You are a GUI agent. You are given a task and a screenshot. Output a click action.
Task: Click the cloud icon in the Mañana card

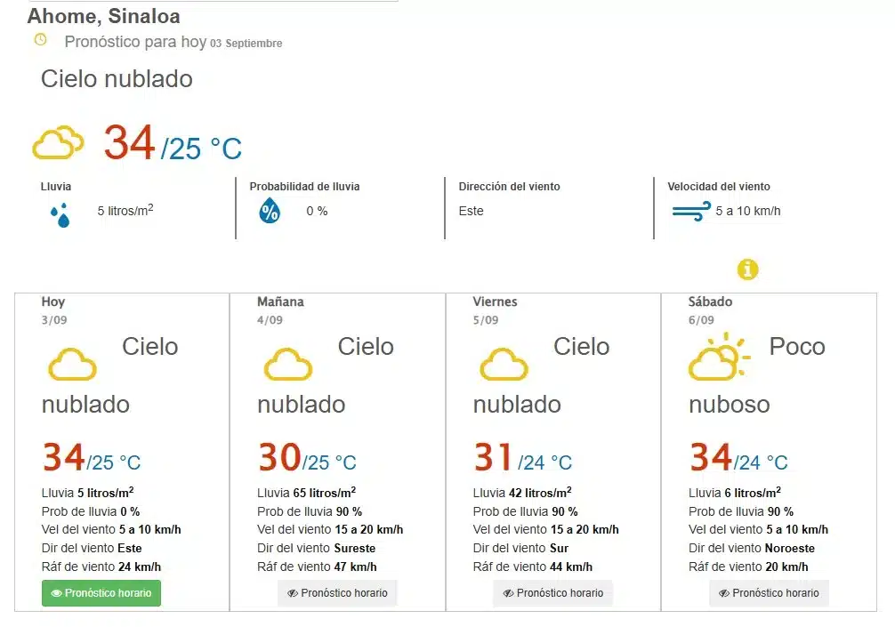(x=288, y=364)
